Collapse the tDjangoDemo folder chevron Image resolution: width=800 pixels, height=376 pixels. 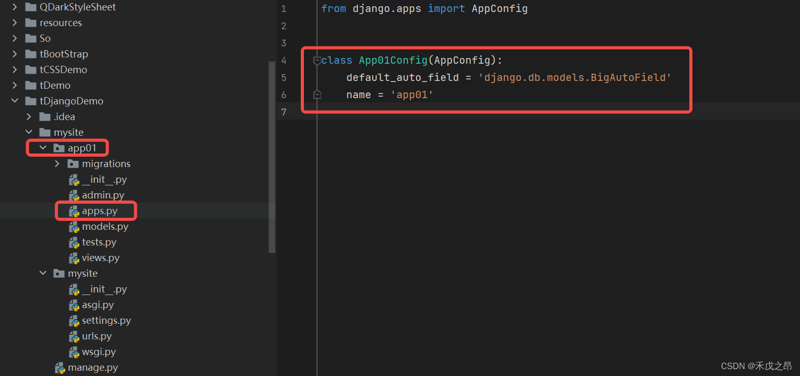coord(15,101)
